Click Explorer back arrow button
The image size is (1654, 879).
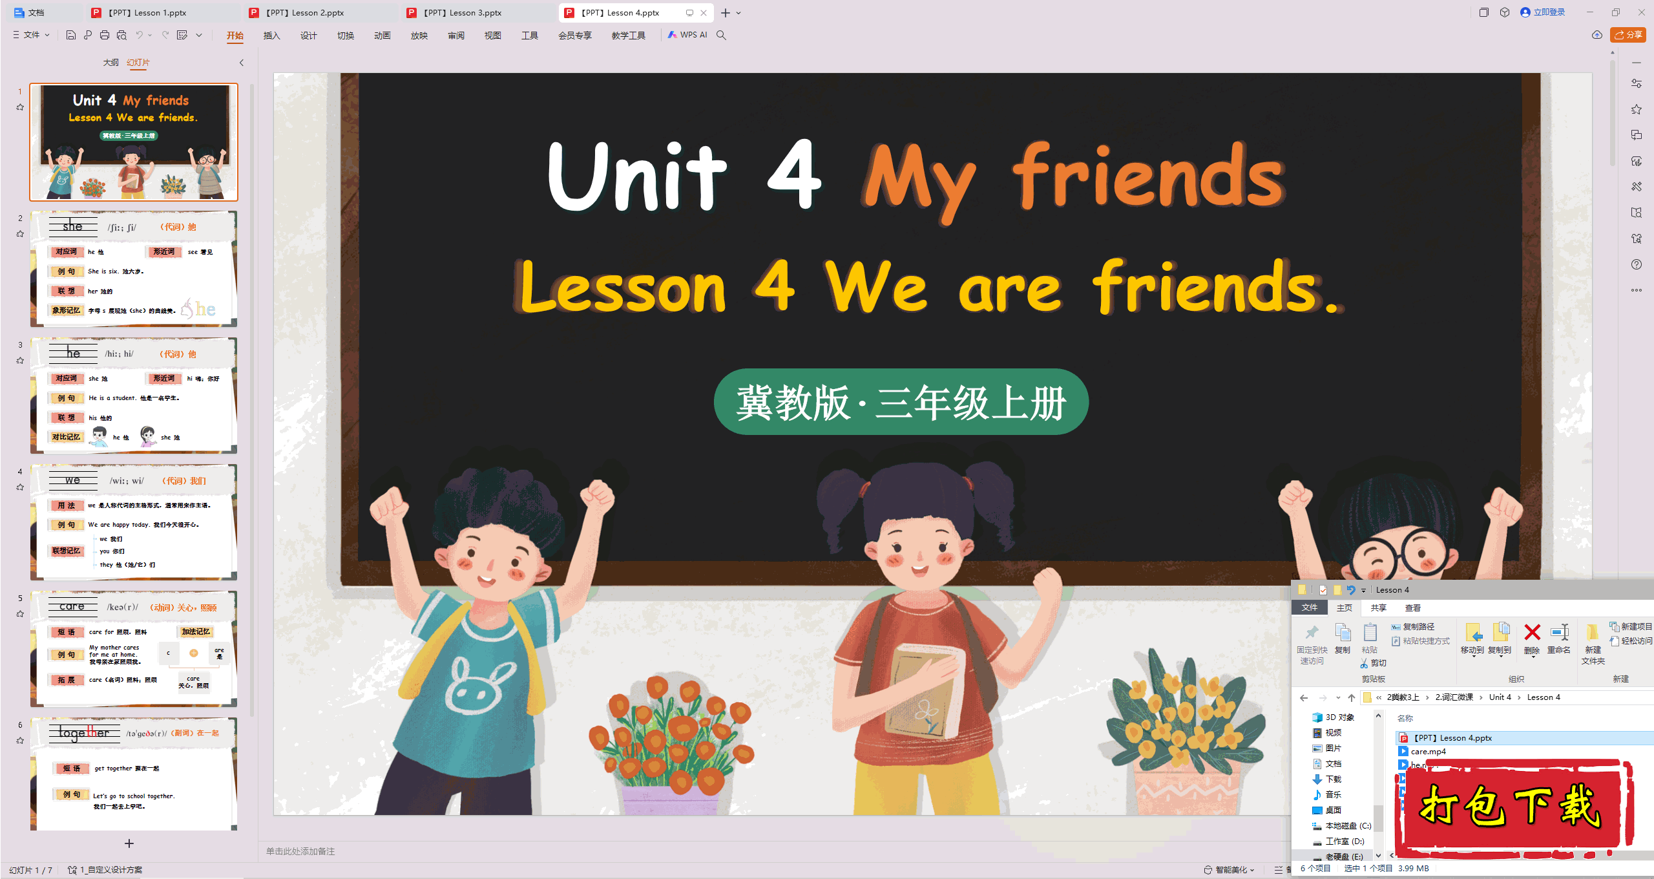pyautogui.click(x=1304, y=697)
